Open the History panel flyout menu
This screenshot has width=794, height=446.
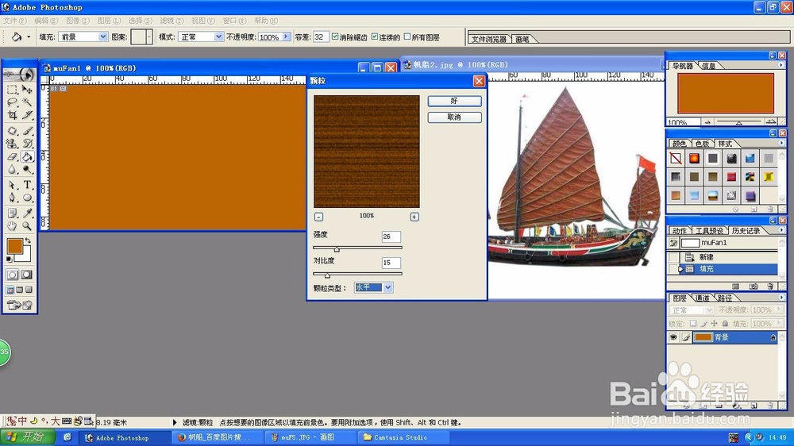coord(781,230)
